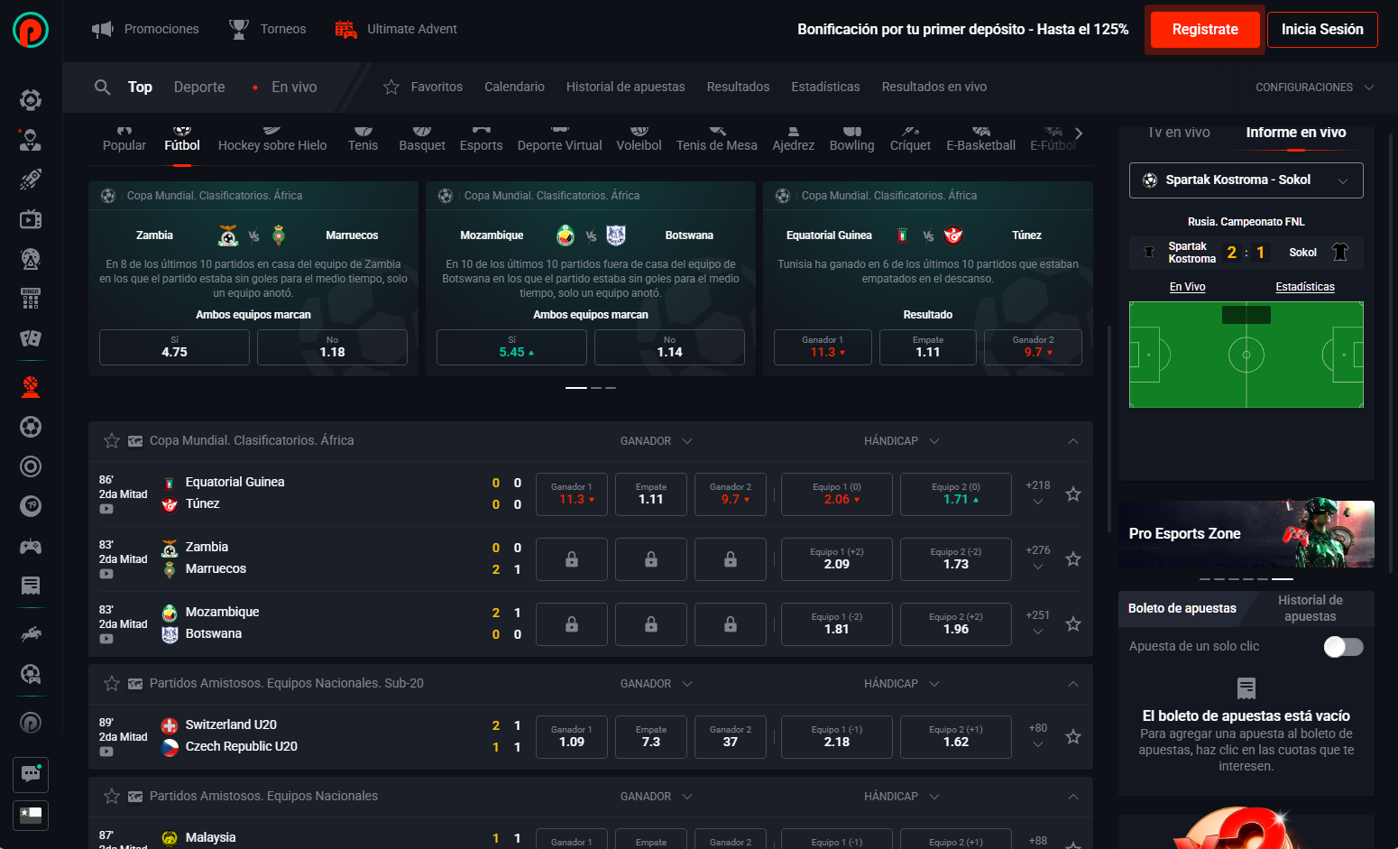Click the live football pitch view
The image size is (1398, 849).
(x=1246, y=355)
